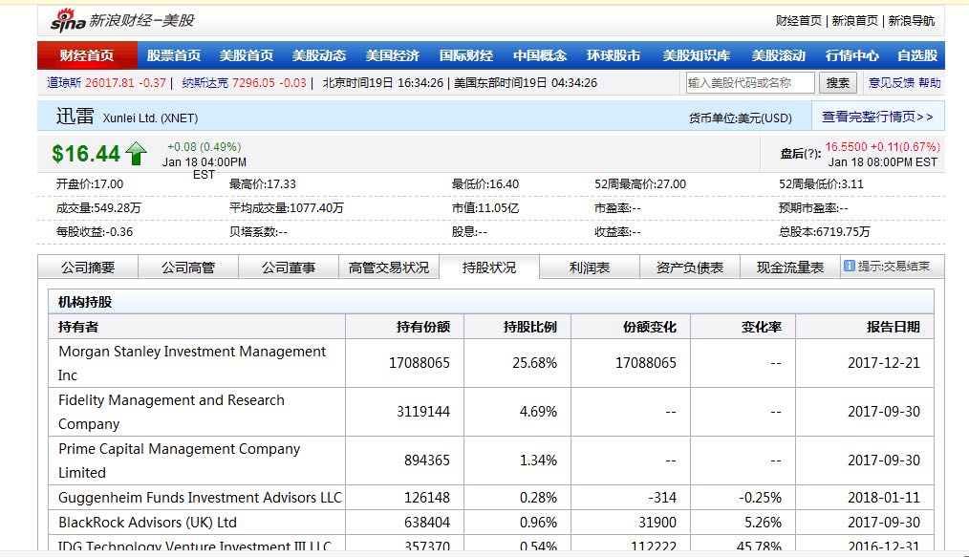Open the 现金流量表 tab
The image size is (969, 557).
[x=790, y=268]
